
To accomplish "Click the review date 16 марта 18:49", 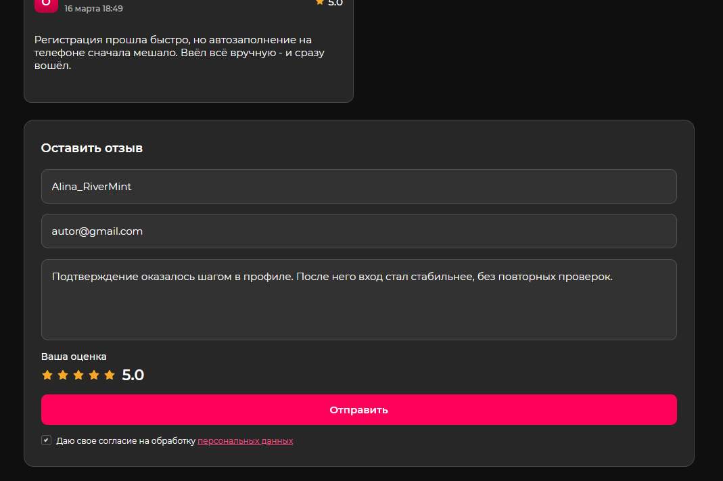I will coord(93,9).
